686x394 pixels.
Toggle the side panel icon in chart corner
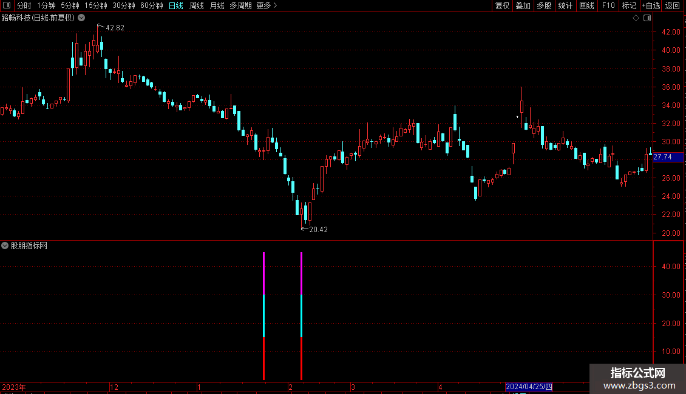tap(647, 18)
